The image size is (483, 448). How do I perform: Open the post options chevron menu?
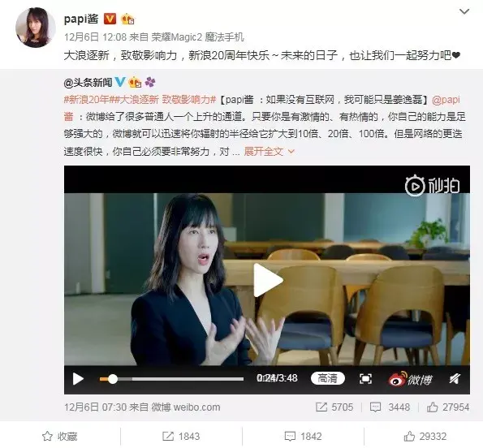(x=464, y=11)
